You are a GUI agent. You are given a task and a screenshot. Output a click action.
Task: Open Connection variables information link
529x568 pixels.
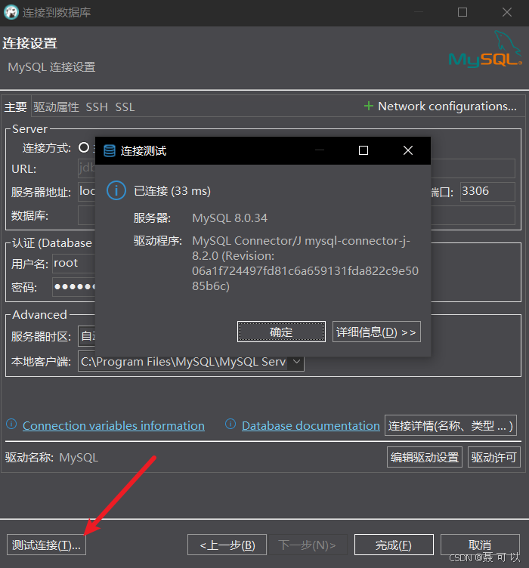113,425
